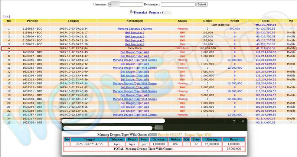The height and width of the screenshot is (157, 297).
Task: Focus the Username input field
Action: click(125, 4)
